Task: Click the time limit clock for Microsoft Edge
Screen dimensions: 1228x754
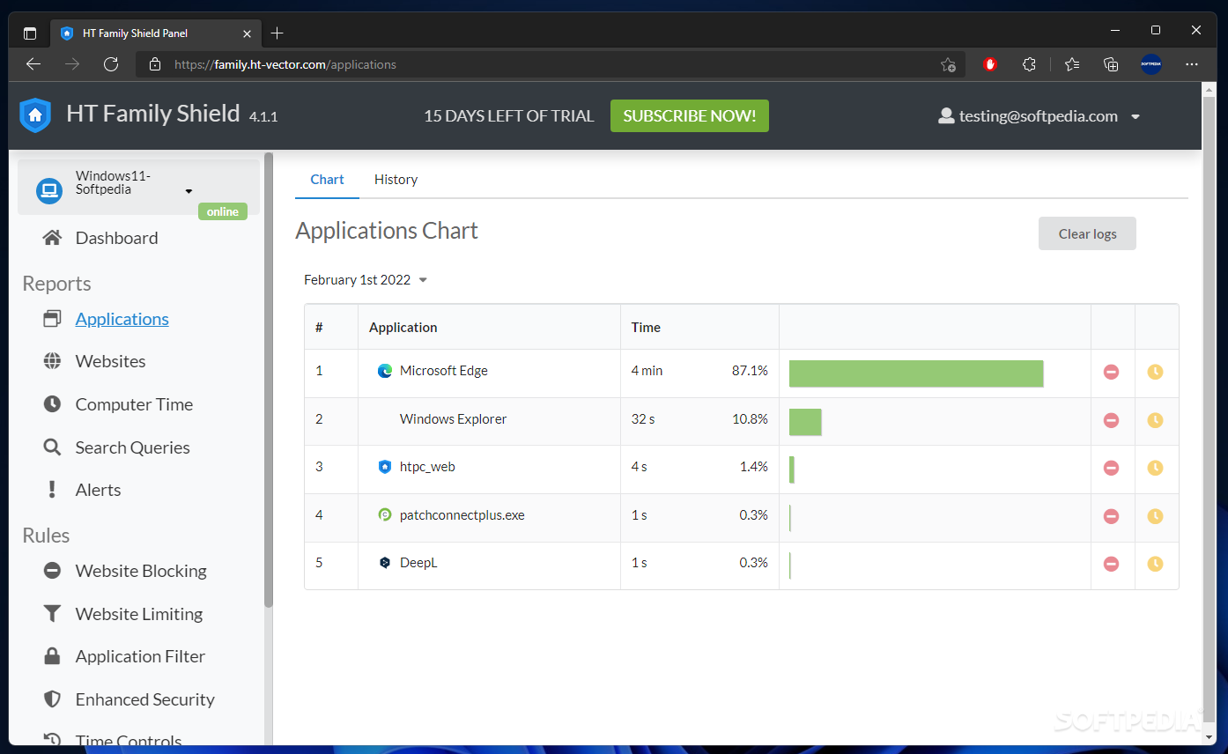Action: [x=1155, y=372]
